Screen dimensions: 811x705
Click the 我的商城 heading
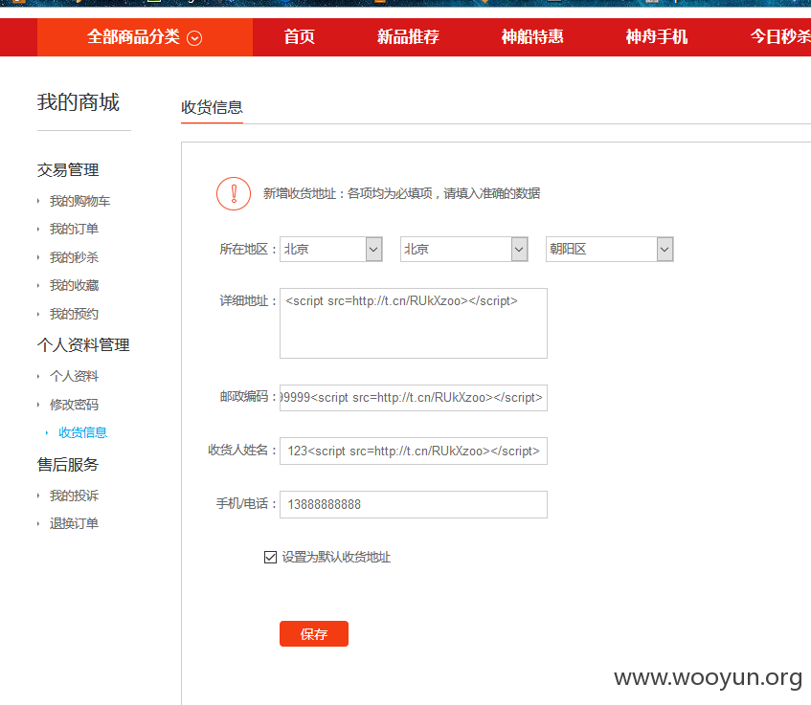(79, 102)
